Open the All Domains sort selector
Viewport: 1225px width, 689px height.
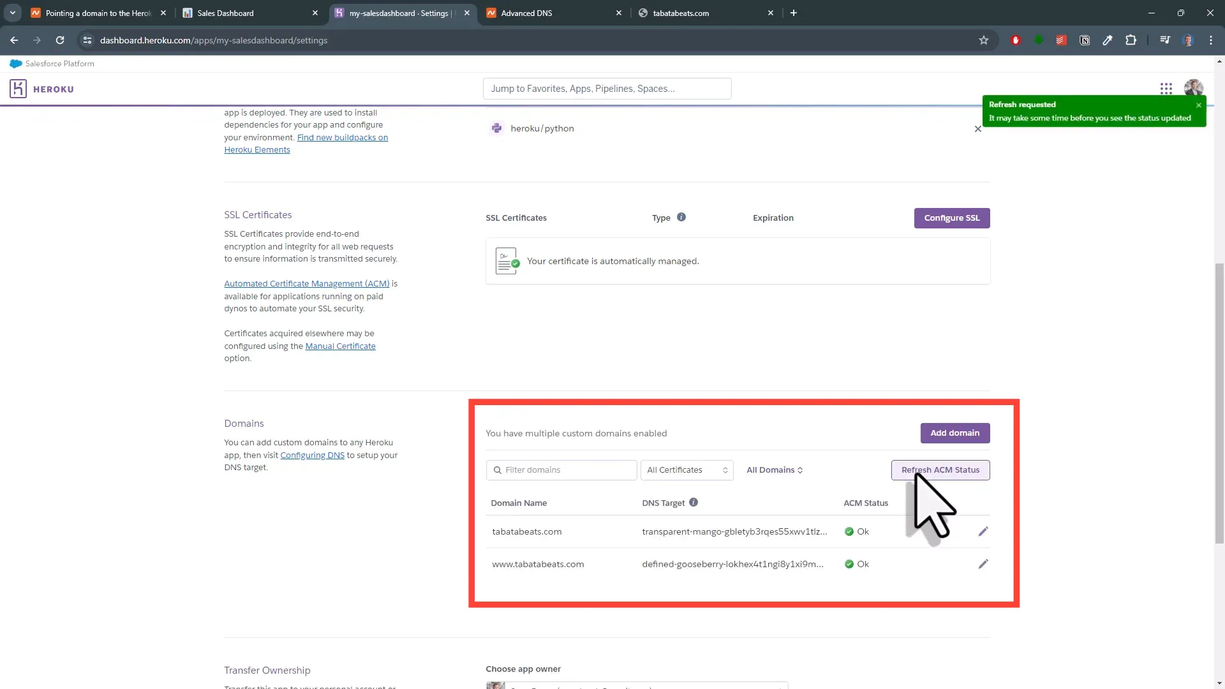point(774,470)
